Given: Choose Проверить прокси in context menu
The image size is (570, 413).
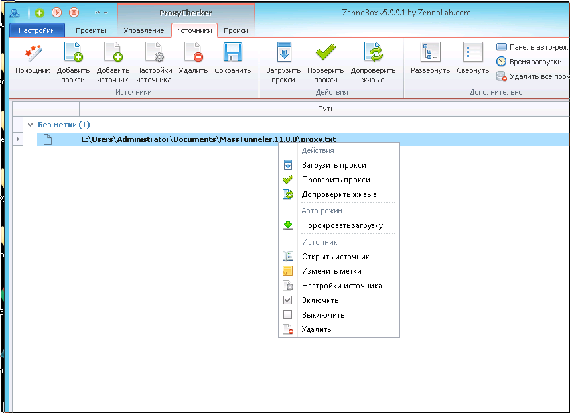Looking at the screenshot, I should click(339, 180).
